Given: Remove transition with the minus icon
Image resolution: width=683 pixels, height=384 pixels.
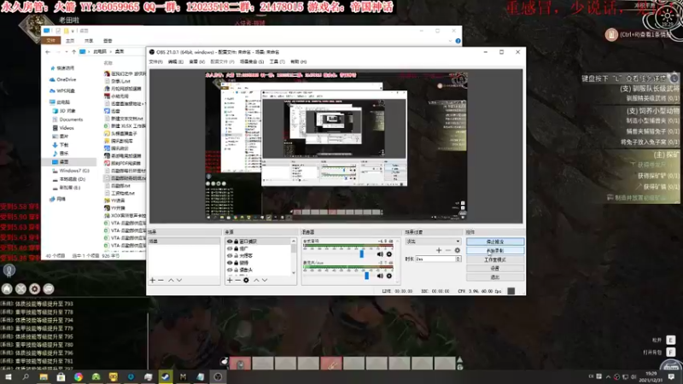Looking at the screenshot, I should (x=447, y=250).
